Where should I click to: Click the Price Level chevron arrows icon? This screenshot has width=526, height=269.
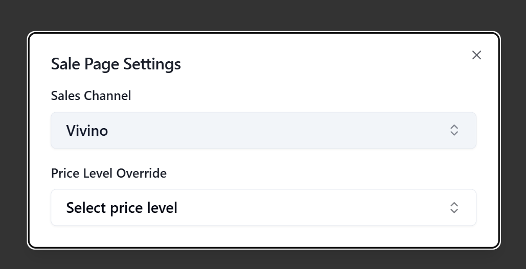454,208
